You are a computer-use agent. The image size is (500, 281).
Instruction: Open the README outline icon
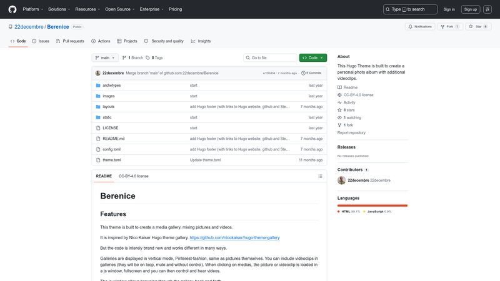point(320,176)
